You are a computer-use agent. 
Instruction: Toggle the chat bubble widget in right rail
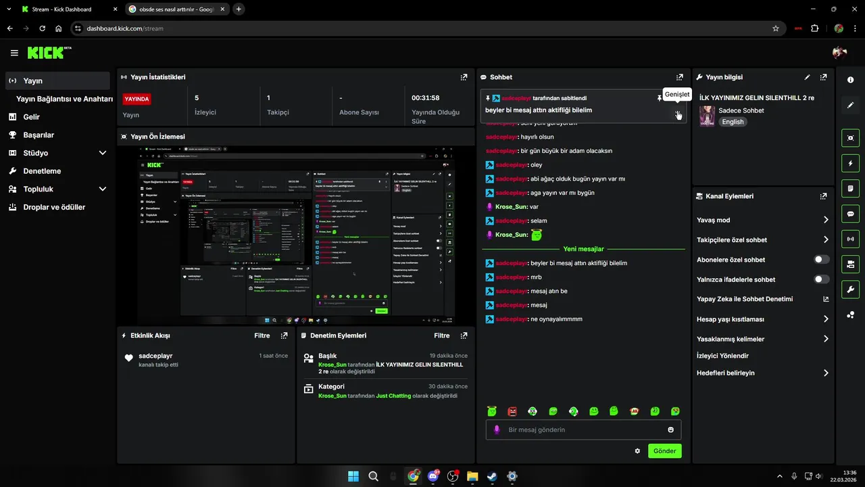(x=850, y=214)
